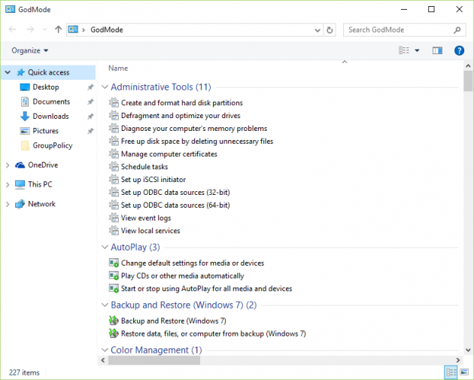This screenshot has width=474, height=380.
Task: Open the address bar history dropdown
Action: click(x=318, y=30)
